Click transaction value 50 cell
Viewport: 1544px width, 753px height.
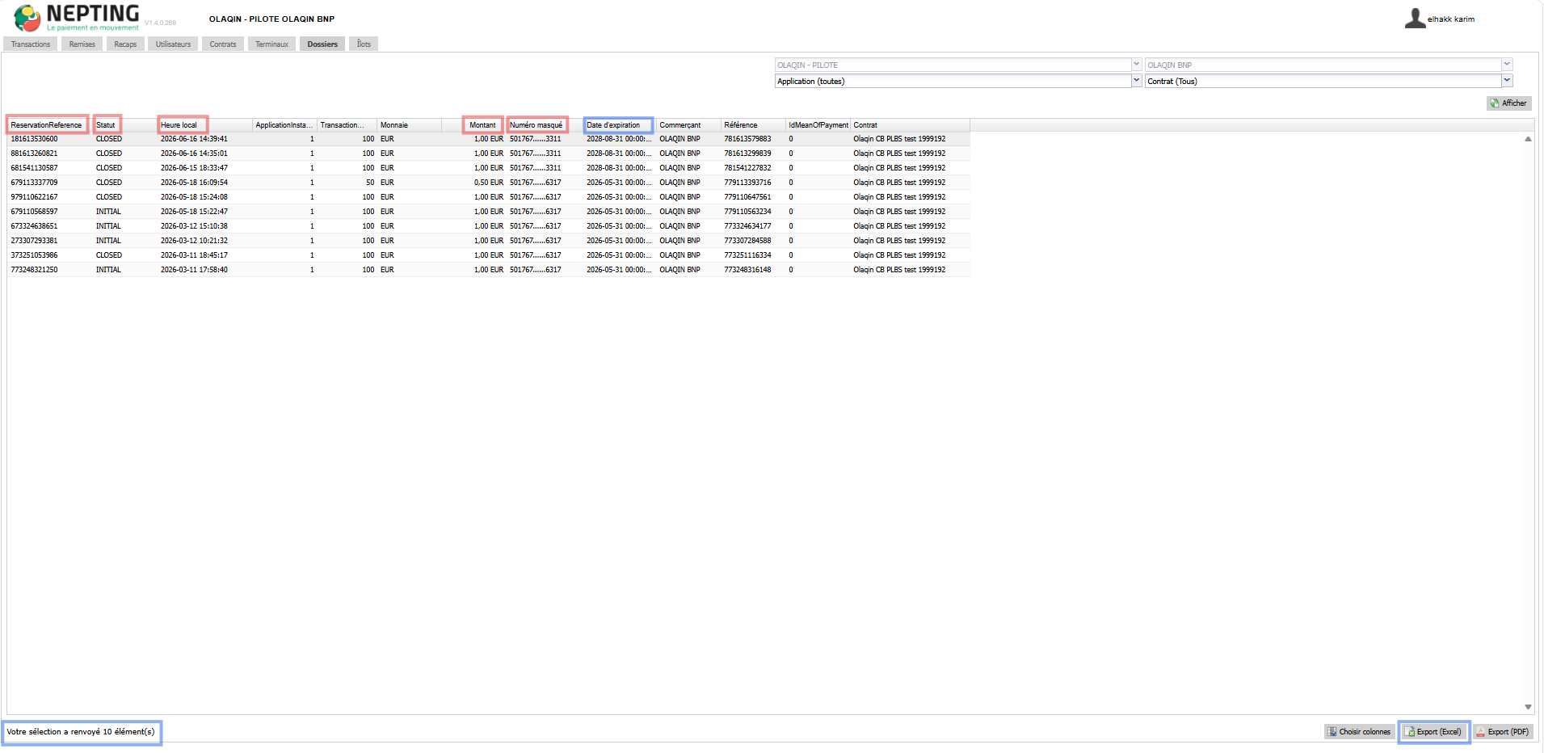(x=370, y=183)
